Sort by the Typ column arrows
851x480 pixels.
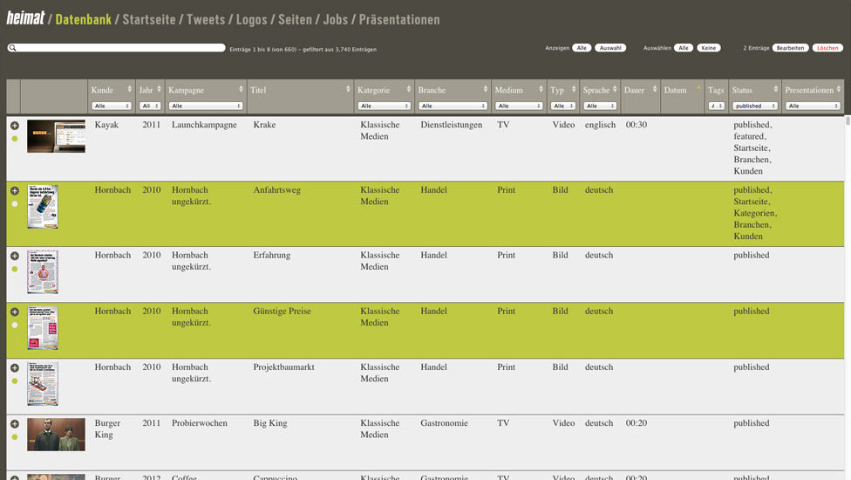(574, 89)
